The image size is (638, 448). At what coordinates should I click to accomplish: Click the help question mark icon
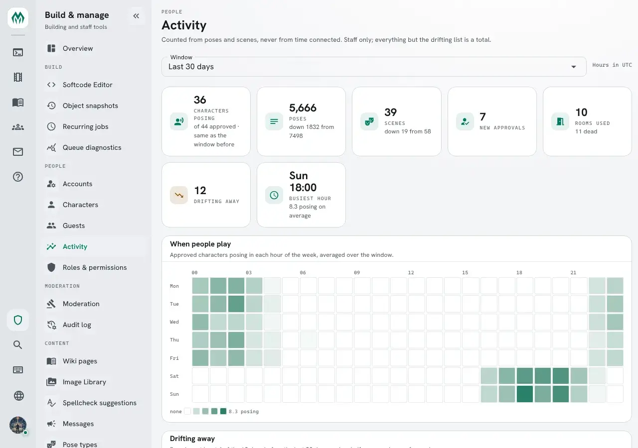pos(18,177)
